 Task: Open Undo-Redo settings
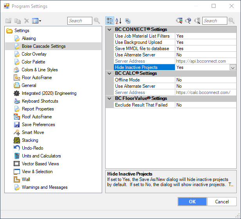tap(32, 148)
